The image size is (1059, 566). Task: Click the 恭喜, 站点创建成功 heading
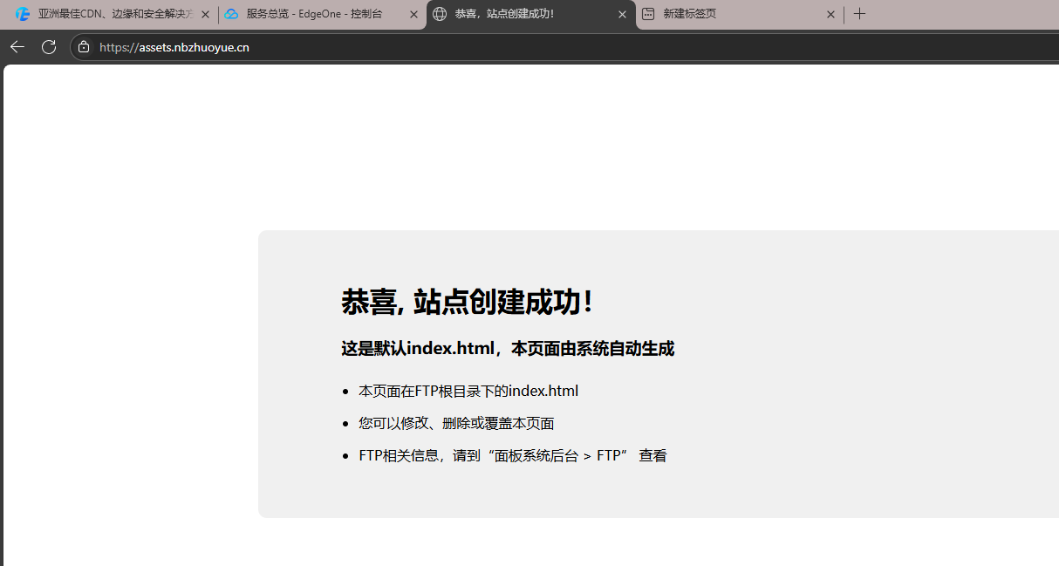(x=467, y=303)
